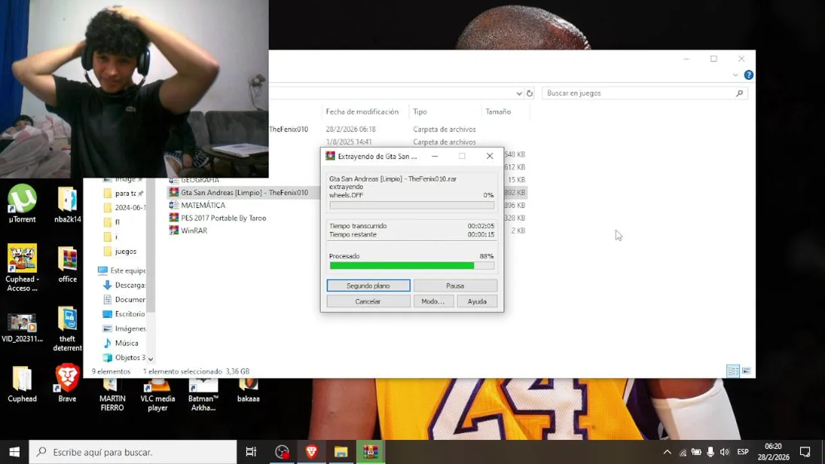Click the Buscar en juegos search field
The height and width of the screenshot is (464, 825).
[x=645, y=93]
